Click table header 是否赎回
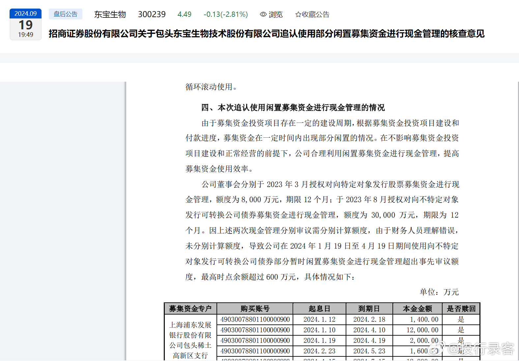This screenshot has width=519, height=361. click(x=461, y=309)
